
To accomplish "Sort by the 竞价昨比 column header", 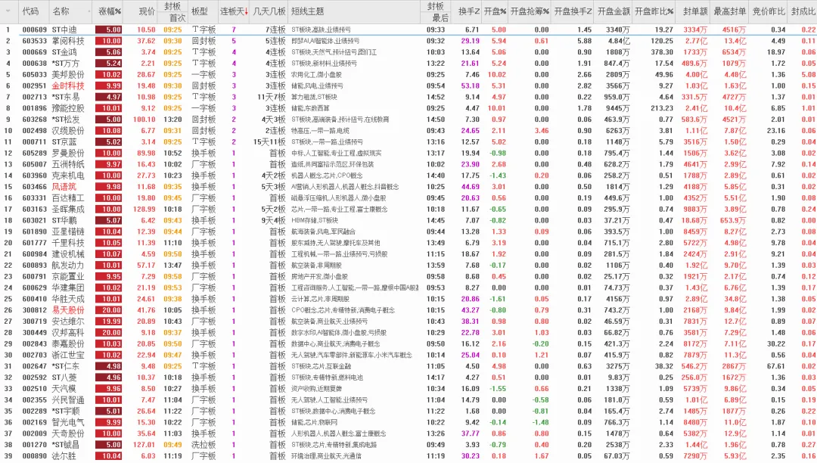I will pos(769,11).
